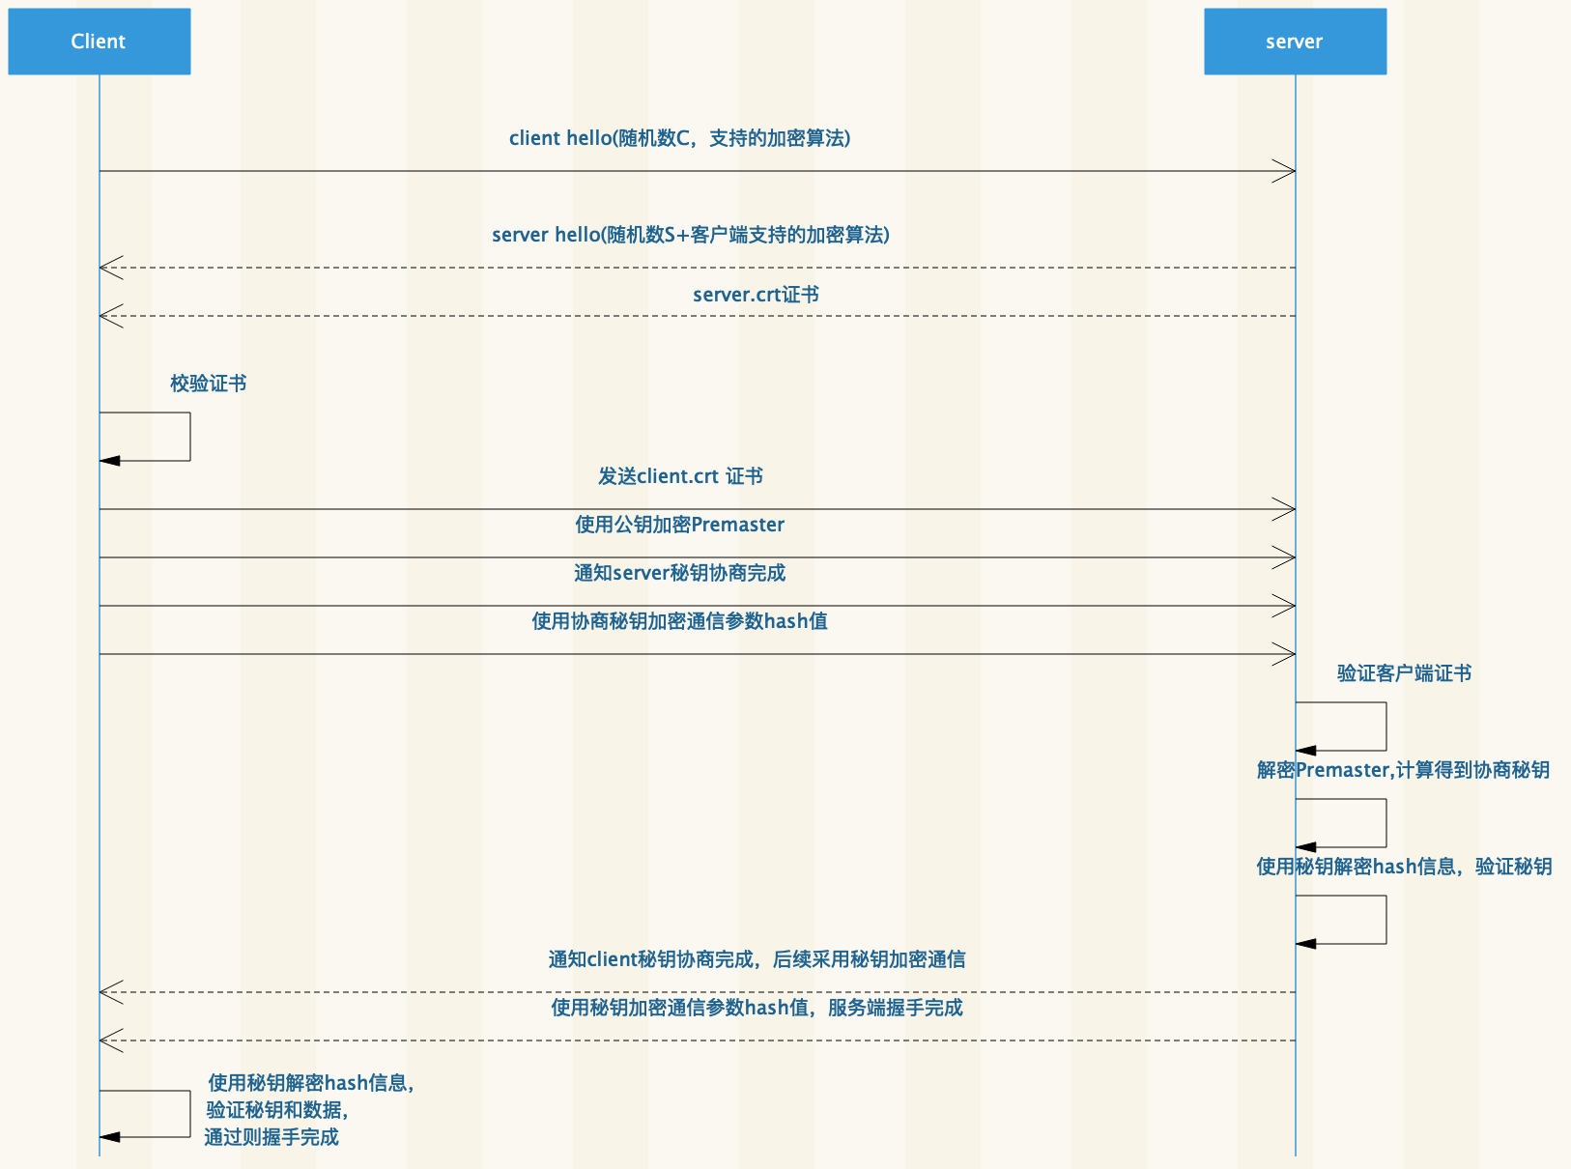Select the server hello message label
The height and width of the screenshot is (1169, 1571).
pyautogui.click(x=694, y=235)
